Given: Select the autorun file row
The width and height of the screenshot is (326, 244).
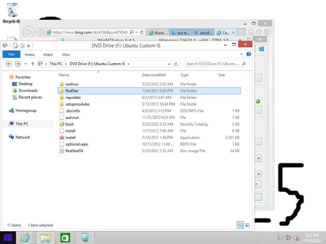Looking at the screenshot, I should pyautogui.click(x=149, y=118).
